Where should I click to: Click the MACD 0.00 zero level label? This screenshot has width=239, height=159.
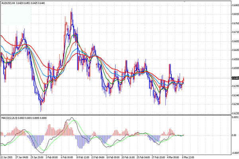(234, 135)
